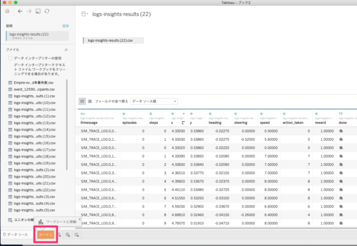The height and width of the screenshot is (246, 357).
Task: Click the 追加 link to add a connection
Action: pos(66,26)
